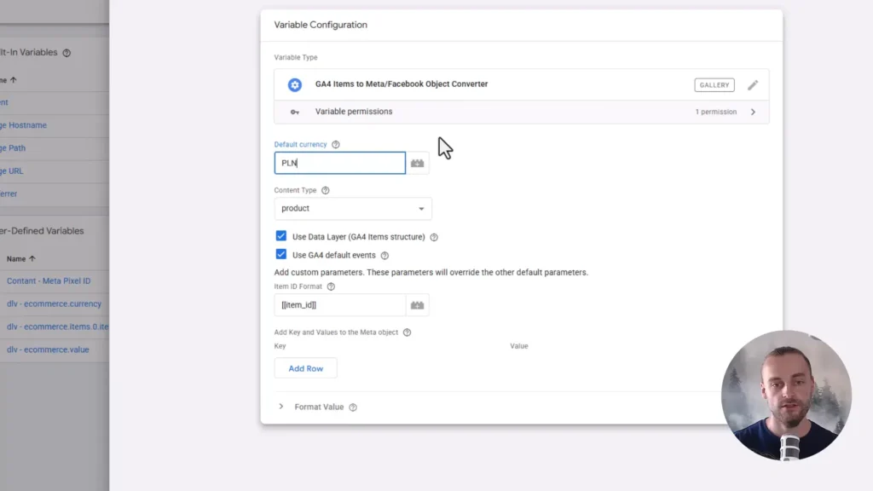Click help icon for Add Key and Values

tap(407, 332)
